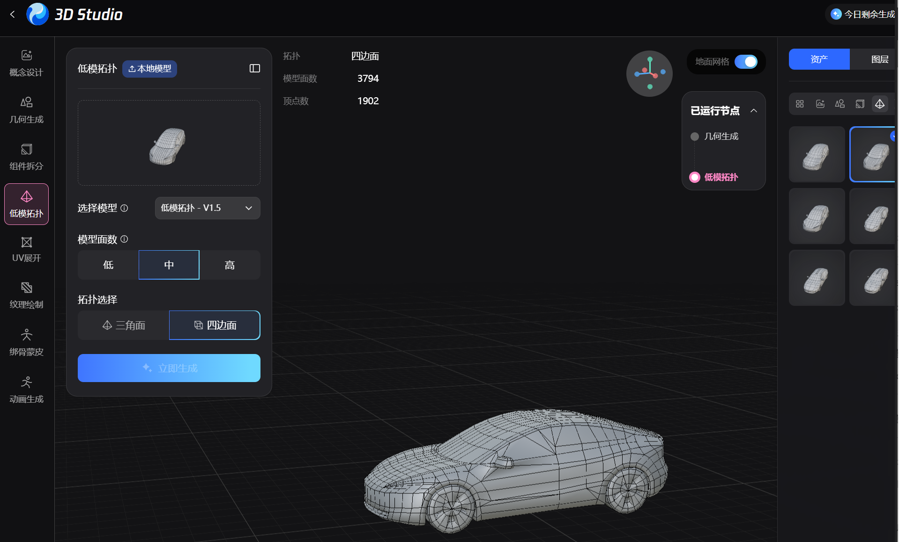Image resolution: width=899 pixels, height=542 pixels.
Task: Go back using the header arrow
Action: [13, 14]
